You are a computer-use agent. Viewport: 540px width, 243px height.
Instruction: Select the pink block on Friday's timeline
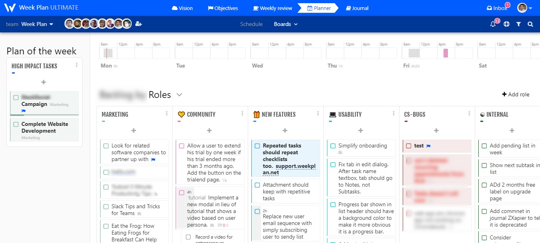coord(446,52)
